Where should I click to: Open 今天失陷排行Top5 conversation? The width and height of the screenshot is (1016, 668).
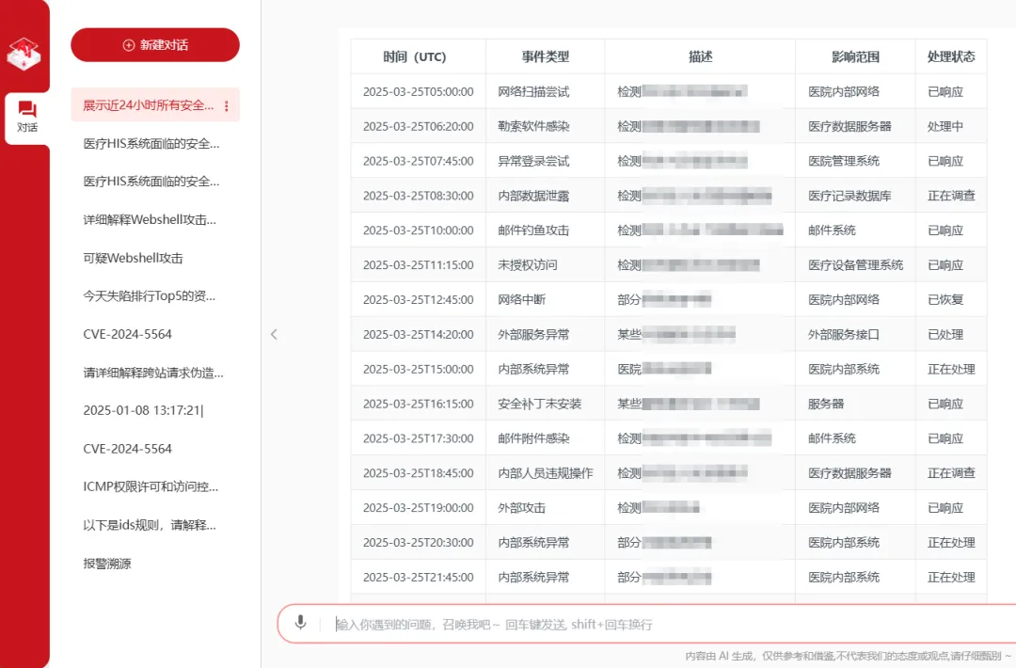pyautogui.click(x=150, y=295)
